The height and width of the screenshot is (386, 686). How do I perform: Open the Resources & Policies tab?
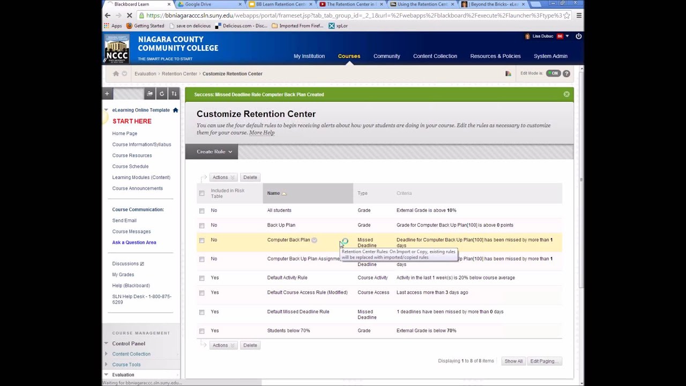pyautogui.click(x=495, y=56)
